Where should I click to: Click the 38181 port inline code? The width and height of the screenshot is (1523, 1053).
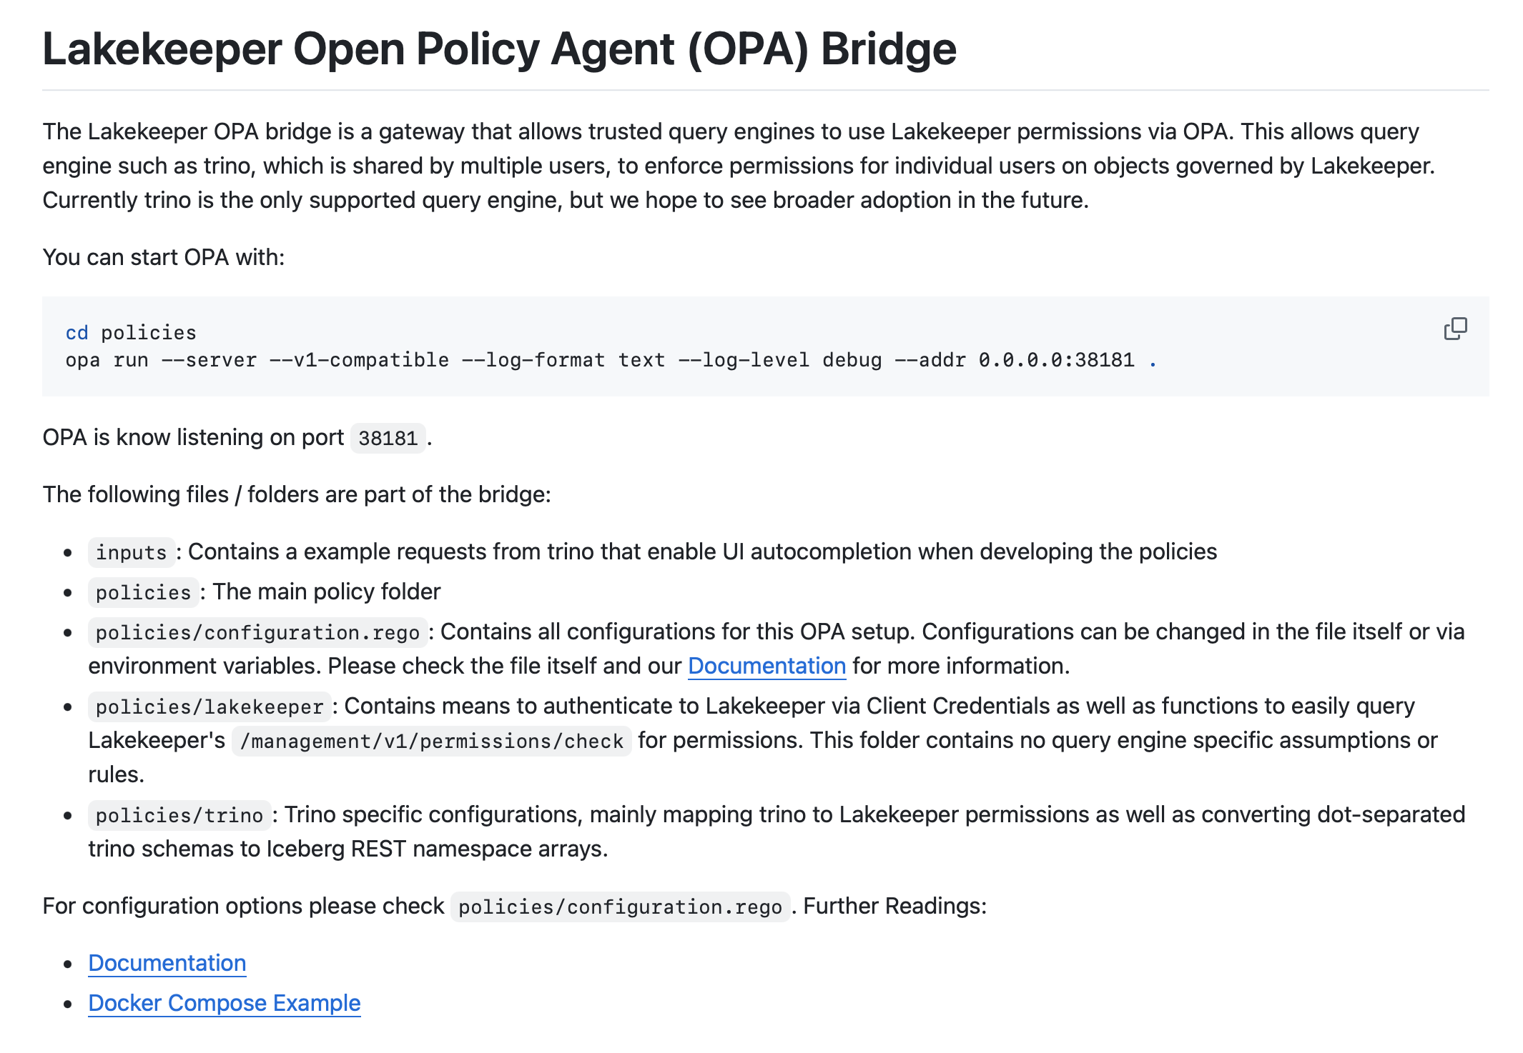pos(388,438)
